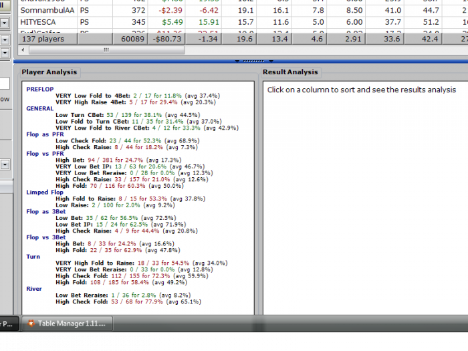Viewport: 468px width, 351px height.
Task: Click the 19.6 summary average cell
Action: pos(239,39)
